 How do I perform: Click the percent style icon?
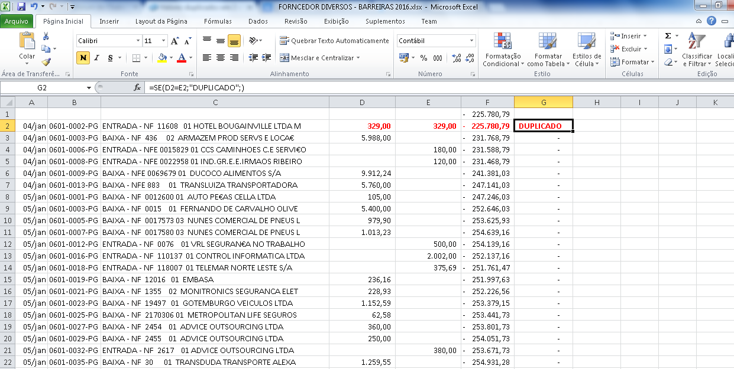(423, 58)
